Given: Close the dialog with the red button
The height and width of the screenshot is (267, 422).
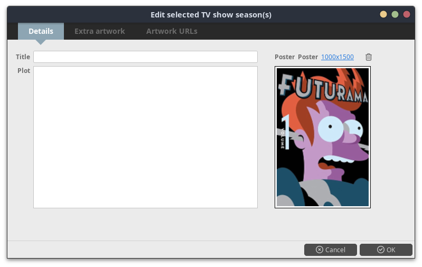Looking at the screenshot, I should point(406,14).
